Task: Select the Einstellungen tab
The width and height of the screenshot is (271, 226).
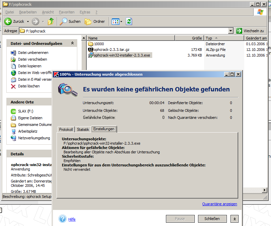Action: pos(104,129)
